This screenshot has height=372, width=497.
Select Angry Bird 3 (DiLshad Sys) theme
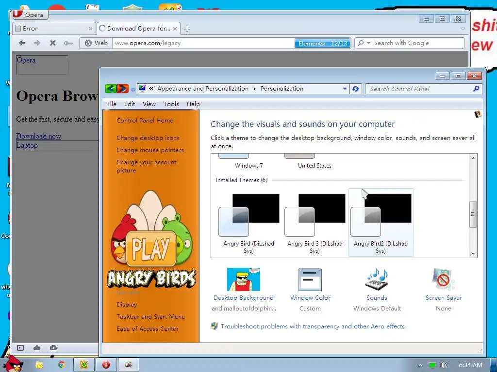[315, 223]
